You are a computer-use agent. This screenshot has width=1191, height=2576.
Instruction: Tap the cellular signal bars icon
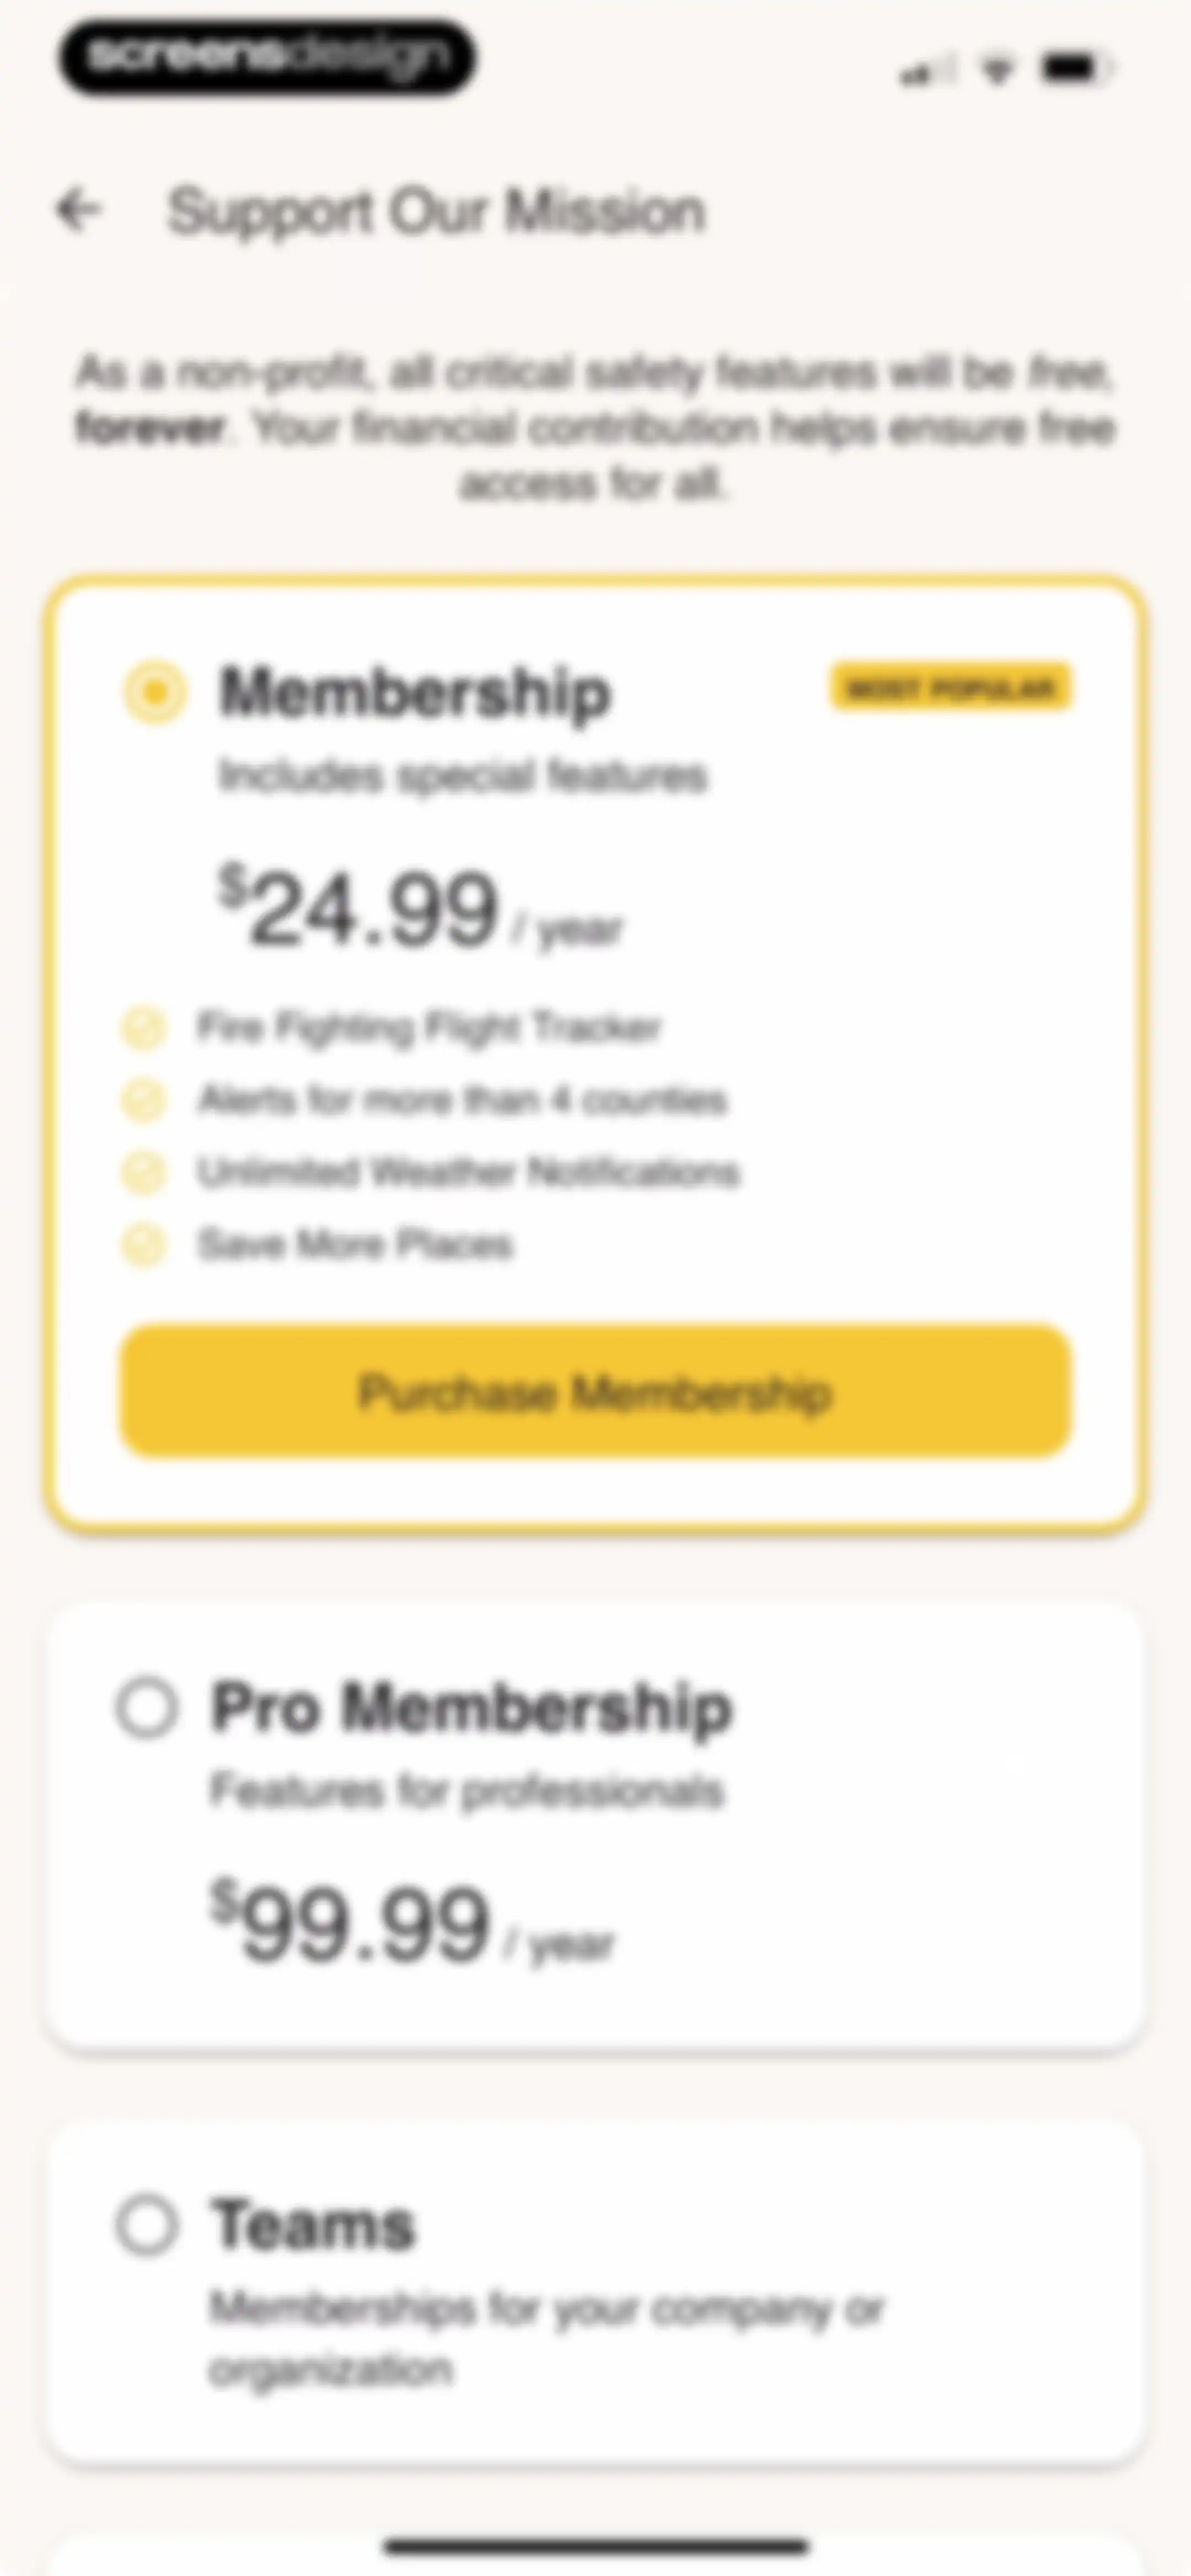[x=926, y=70]
